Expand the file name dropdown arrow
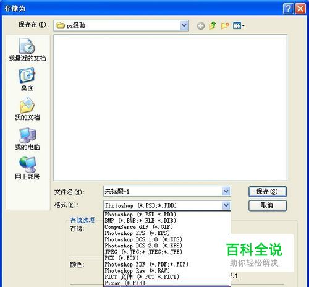The width and height of the screenshot is (309, 287). (226, 191)
